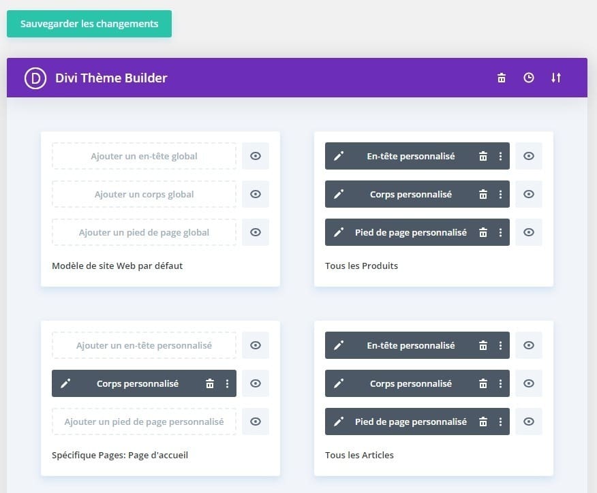This screenshot has height=493, width=597.
Task: Click 'Spécifique Pages: Page d'accueil' label
Action: pyautogui.click(x=120, y=456)
